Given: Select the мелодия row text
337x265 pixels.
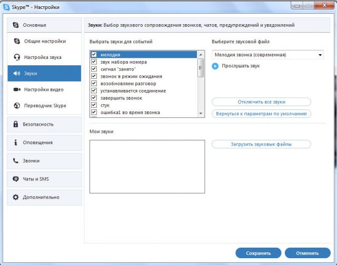Looking at the screenshot, I should 110,55.
